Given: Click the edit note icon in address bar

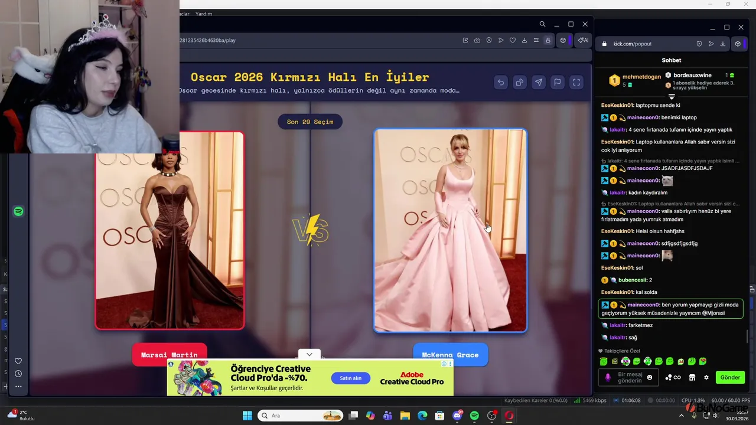Looking at the screenshot, I should tap(465, 40).
